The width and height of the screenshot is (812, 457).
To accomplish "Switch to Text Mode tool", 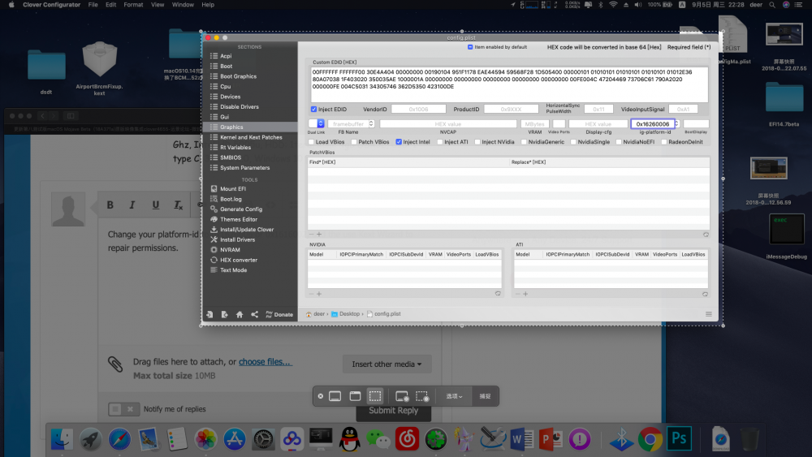I will pyautogui.click(x=233, y=270).
